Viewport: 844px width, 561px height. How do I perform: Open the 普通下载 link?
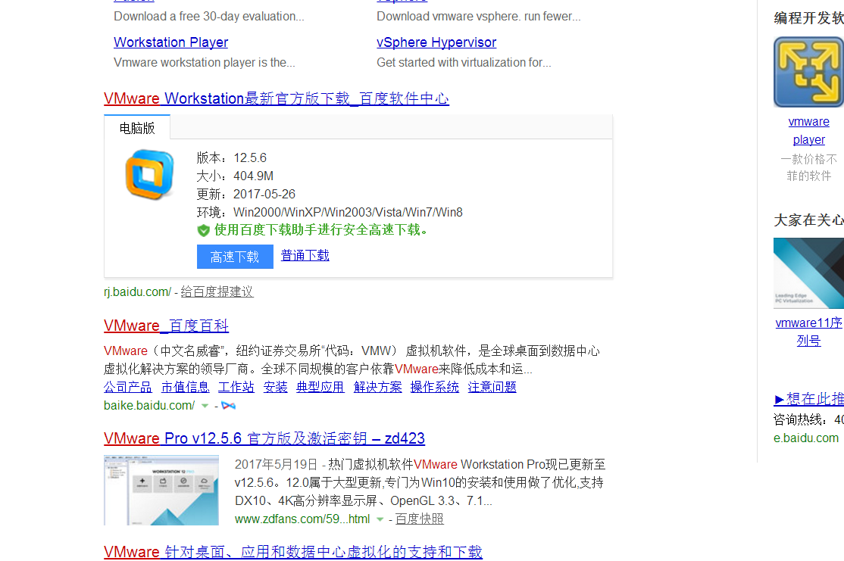click(305, 255)
